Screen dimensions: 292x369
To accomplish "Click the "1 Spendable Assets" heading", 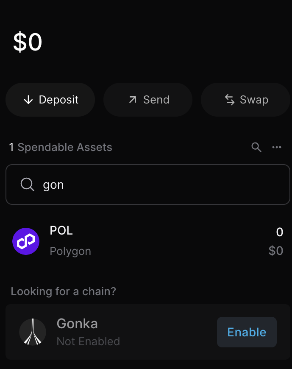I will tap(61, 147).
